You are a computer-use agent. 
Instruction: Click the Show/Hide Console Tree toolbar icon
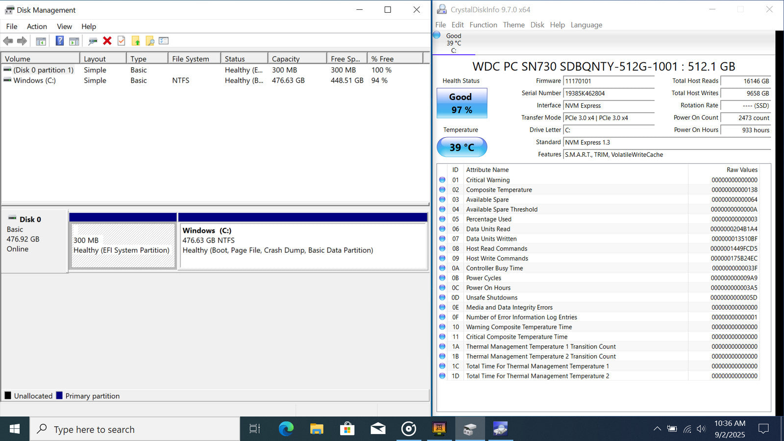41,41
